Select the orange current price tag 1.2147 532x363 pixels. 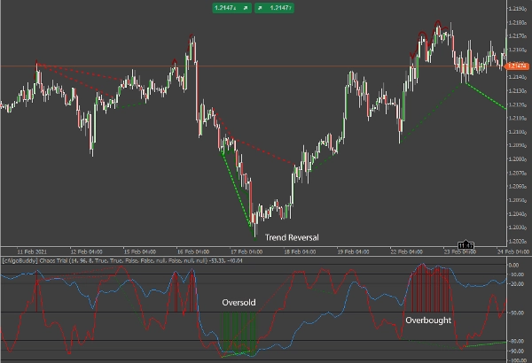(517, 66)
